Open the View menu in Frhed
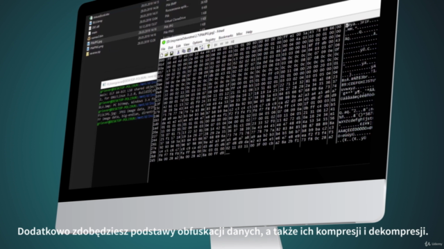Viewport: 444px width, 249px height. (187, 44)
